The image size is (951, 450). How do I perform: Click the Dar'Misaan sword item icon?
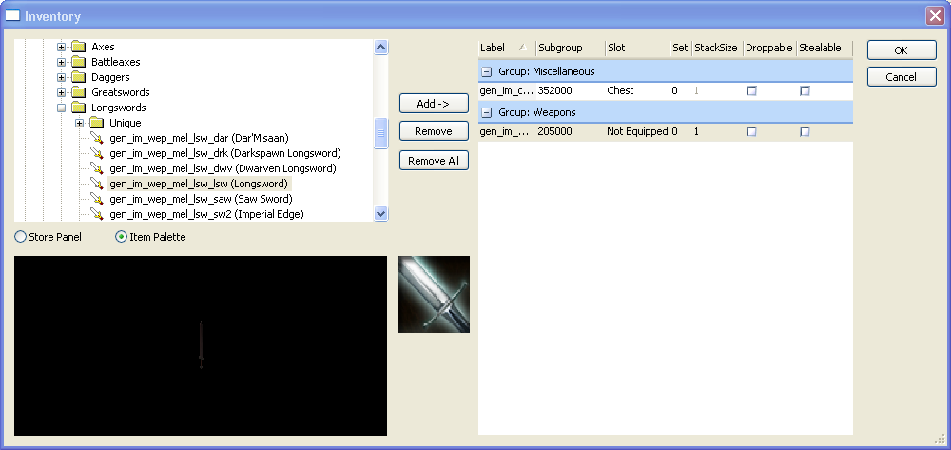pos(96,138)
